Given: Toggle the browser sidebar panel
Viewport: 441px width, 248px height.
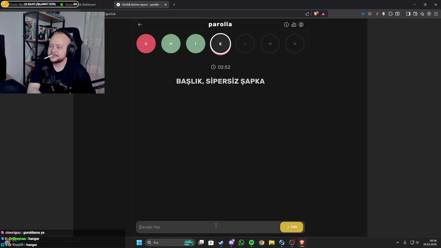Looking at the screenshot, I should click(408, 14).
